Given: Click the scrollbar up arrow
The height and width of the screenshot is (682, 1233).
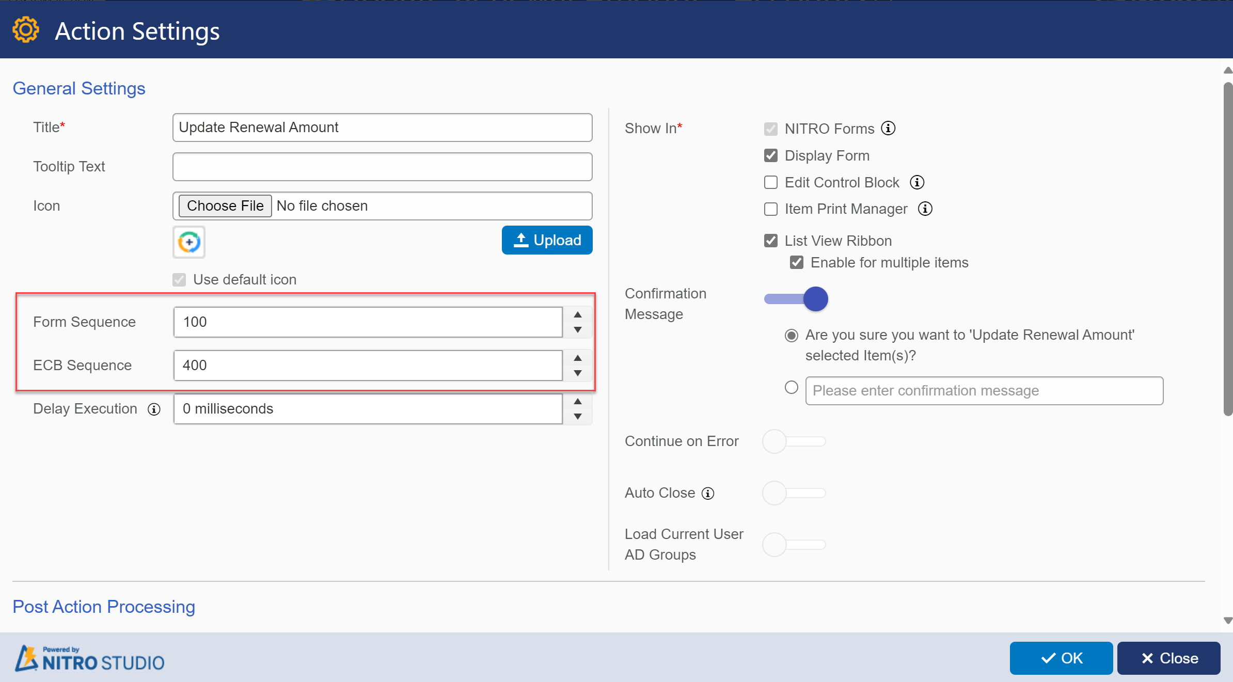Looking at the screenshot, I should pyautogui.click(x=1228, y=70).
